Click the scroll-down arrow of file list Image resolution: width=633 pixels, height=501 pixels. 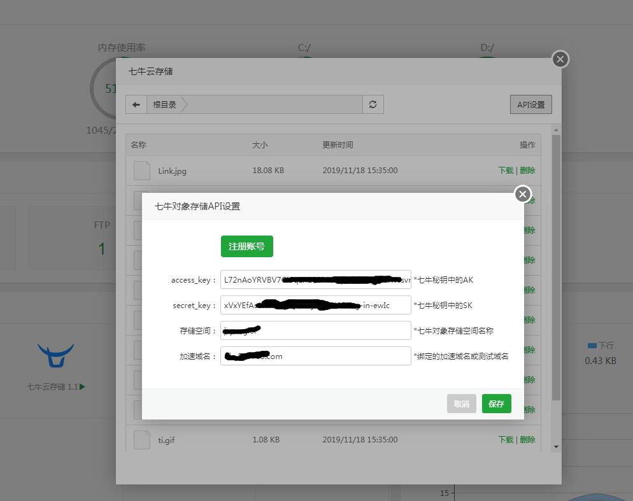click(x=557, y=447)
